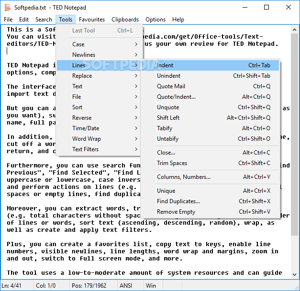The height and width of the screenshot is (291, 300).
Task: Expand the Word Wrap submenu
Action: [x=100, y=139]
